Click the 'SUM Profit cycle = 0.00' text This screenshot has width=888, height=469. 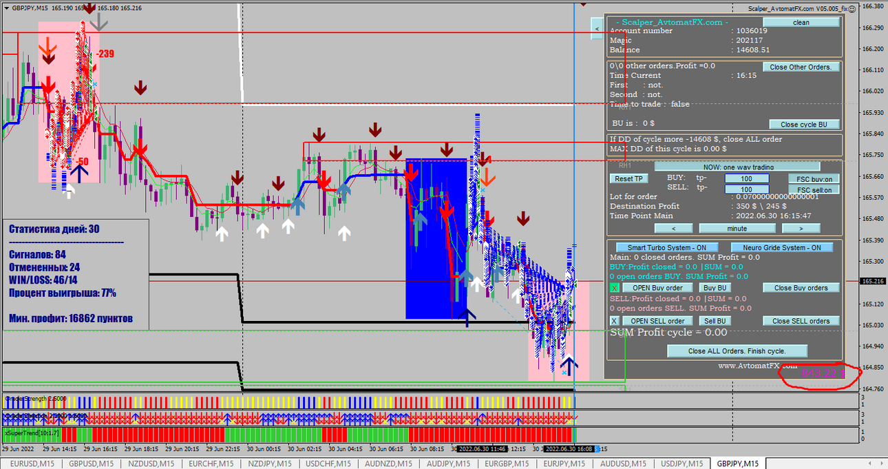[x=668, y=333]
